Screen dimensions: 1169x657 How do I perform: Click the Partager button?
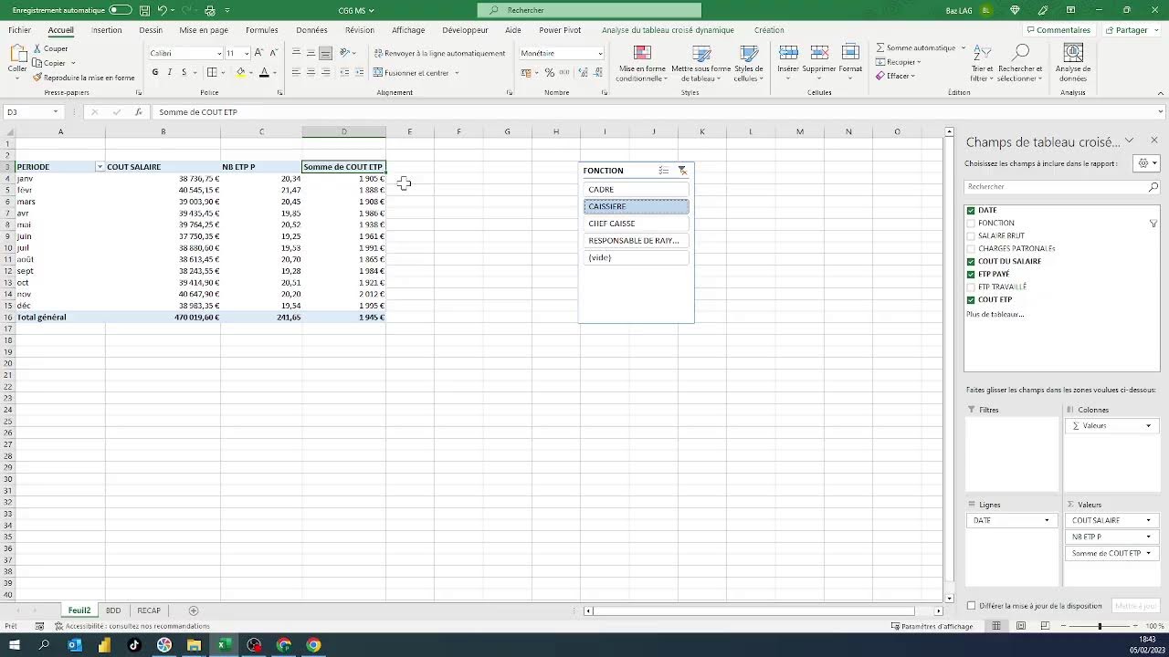[x=1130, y=30]
